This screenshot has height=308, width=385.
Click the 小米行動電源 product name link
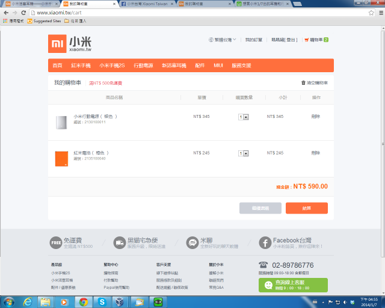click(x=95, y=117)
